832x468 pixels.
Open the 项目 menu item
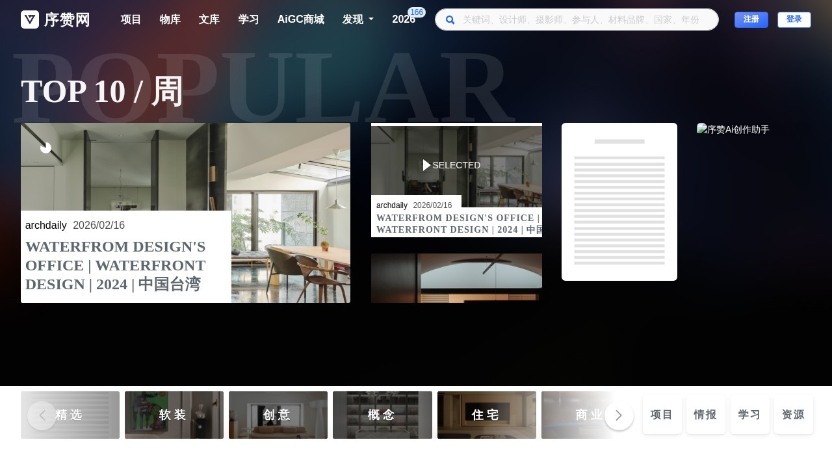(x=131, y=19)
